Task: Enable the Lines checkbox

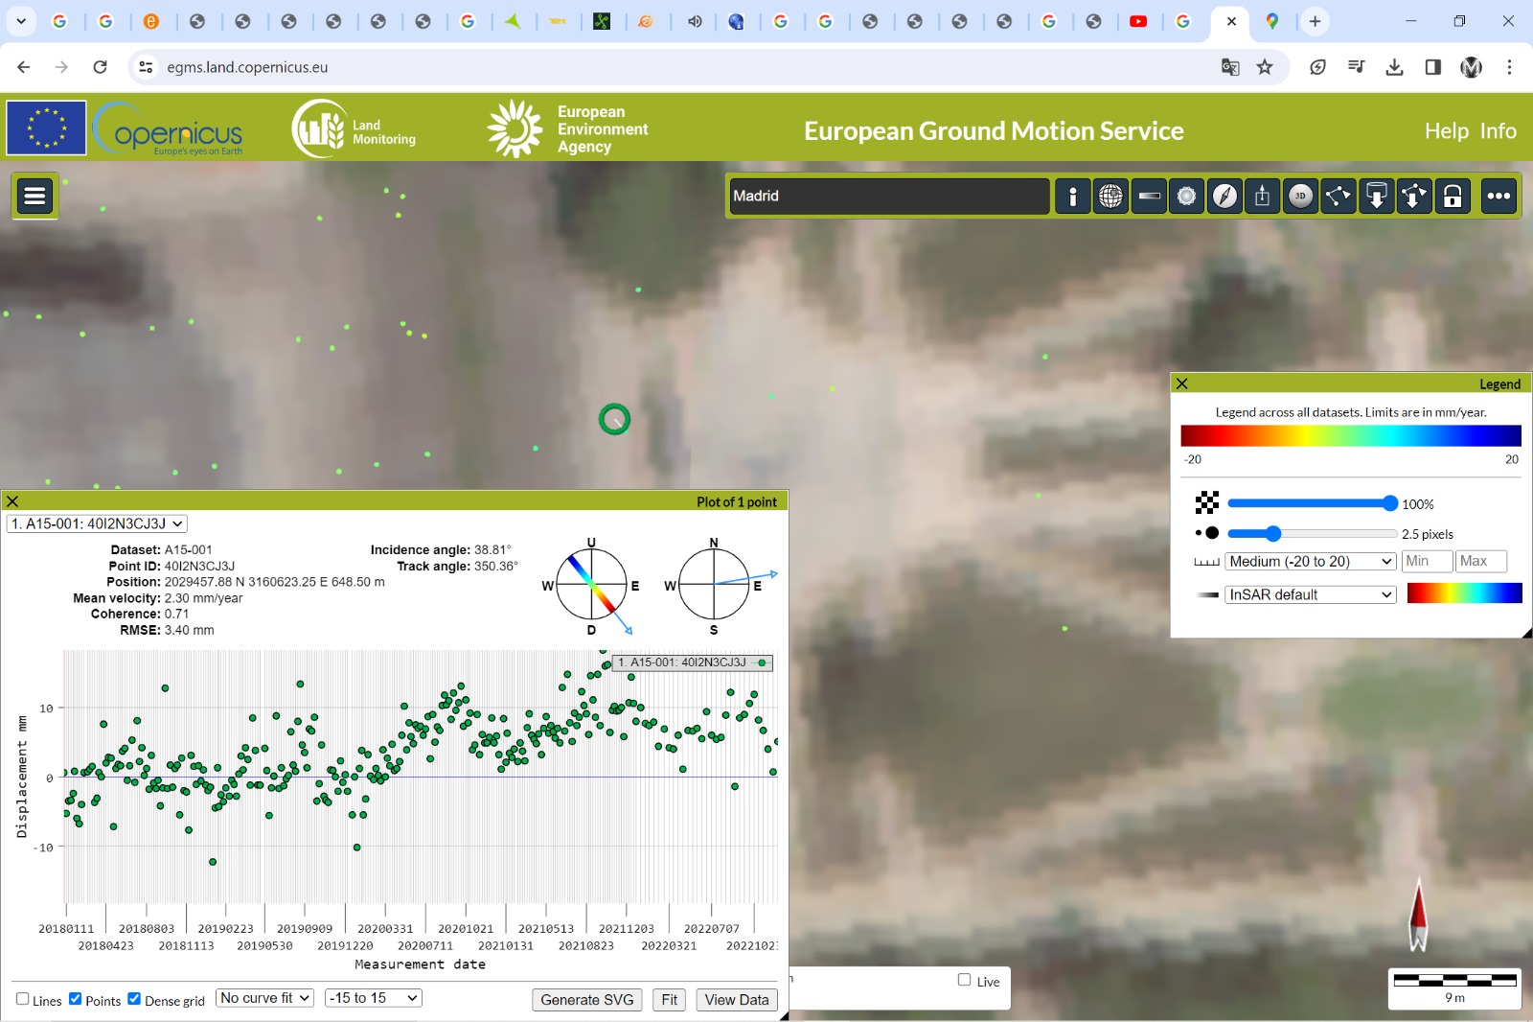Action: [23, 999]
